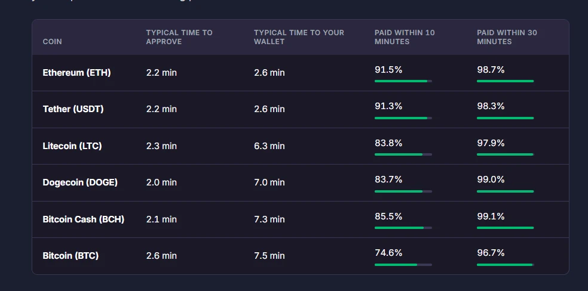Click the 6.3 min wallet time

pyautogui.click(x=269, y=146)
